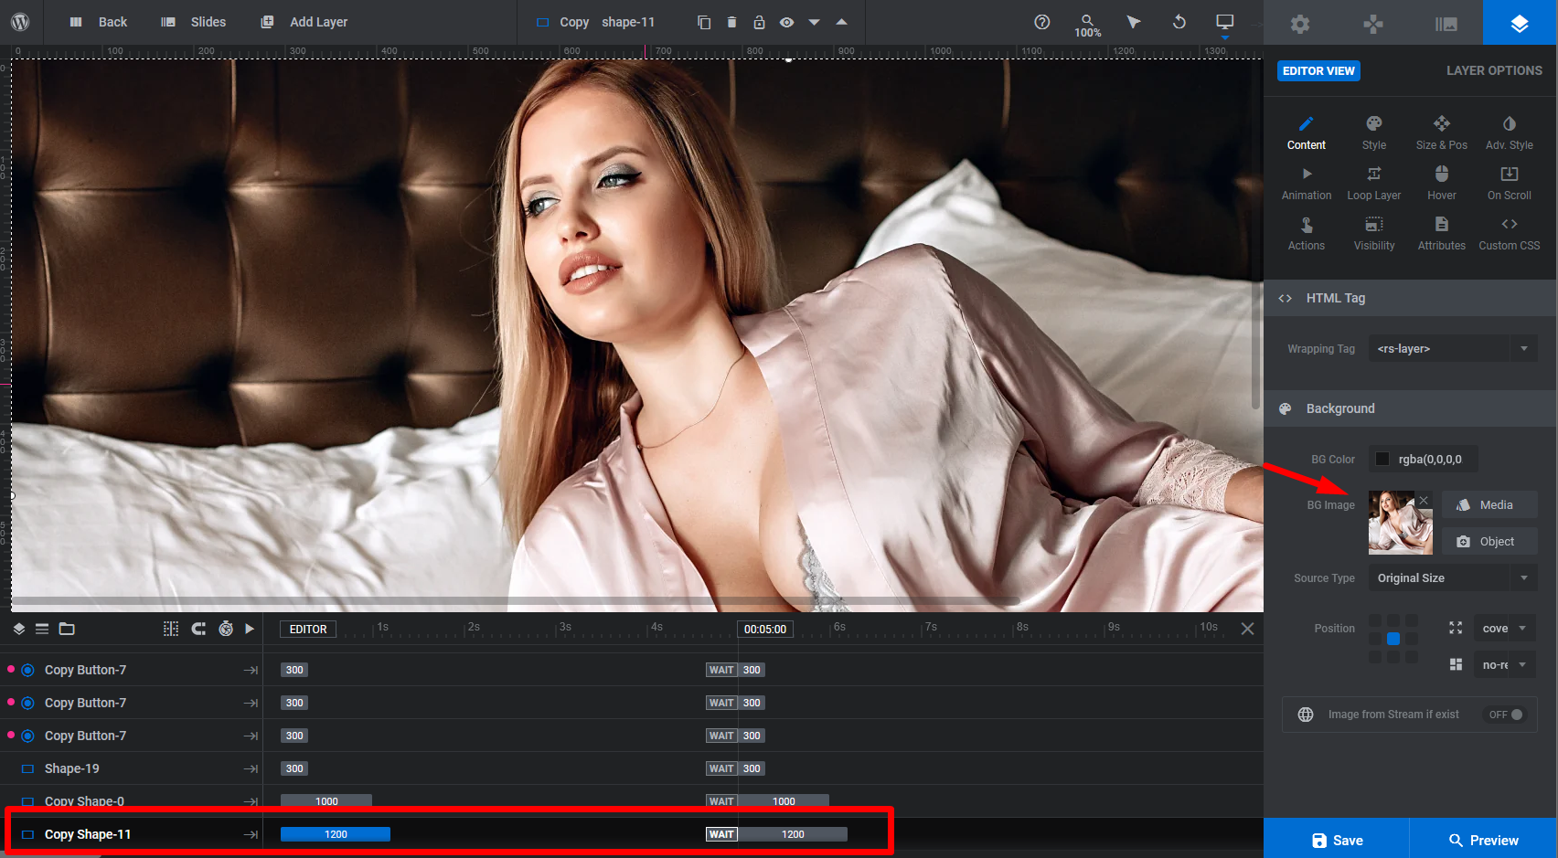Open the Source Type Original Size dropdown
This screenshot has height=858, width=1558.
click(1453, 577)
